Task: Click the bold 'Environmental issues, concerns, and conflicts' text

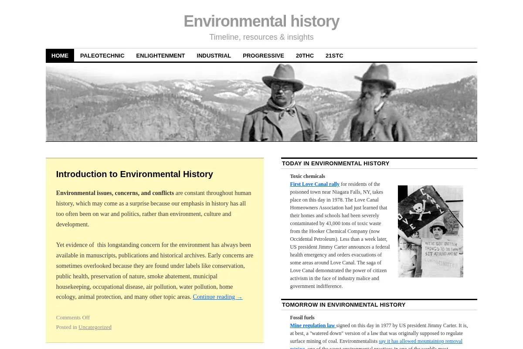Action: (115, 193)
